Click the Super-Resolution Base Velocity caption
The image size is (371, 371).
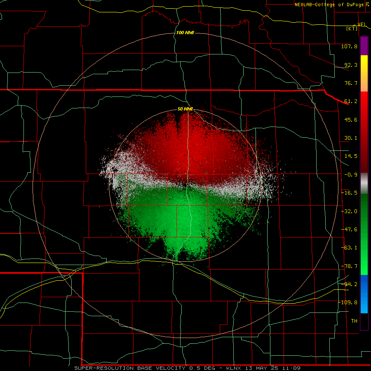[x=187, y=368]
